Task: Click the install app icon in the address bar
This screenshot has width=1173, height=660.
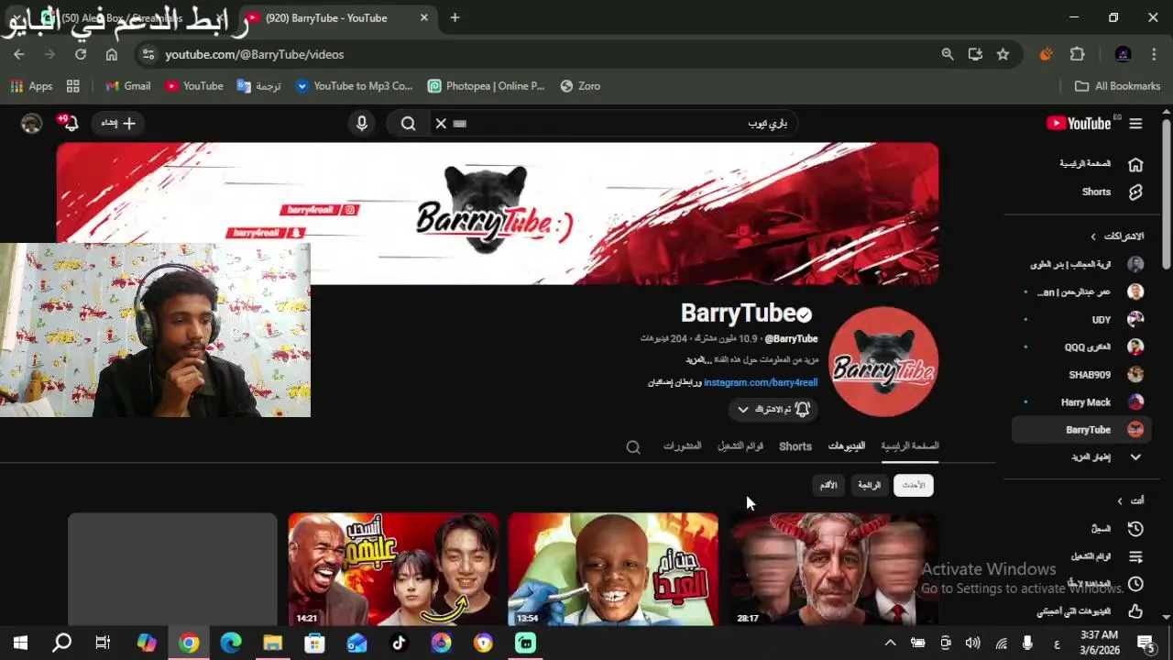Action: click(x=975, y=54)
